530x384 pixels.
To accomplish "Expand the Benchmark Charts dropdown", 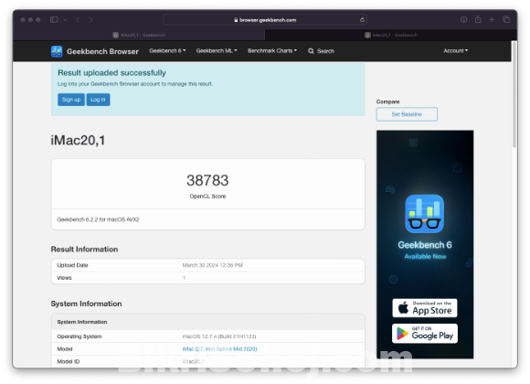I will pyautogui.click(x=272, y=51).
